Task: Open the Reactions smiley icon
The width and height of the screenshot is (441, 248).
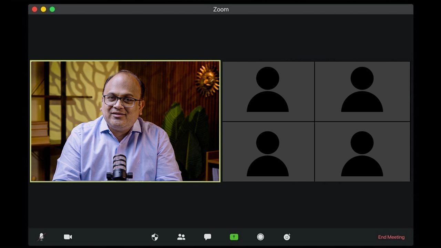Action: coord(287,237)
